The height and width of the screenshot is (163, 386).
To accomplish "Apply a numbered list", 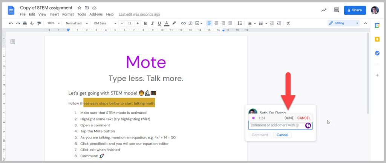I will click(x=250, y=23).
